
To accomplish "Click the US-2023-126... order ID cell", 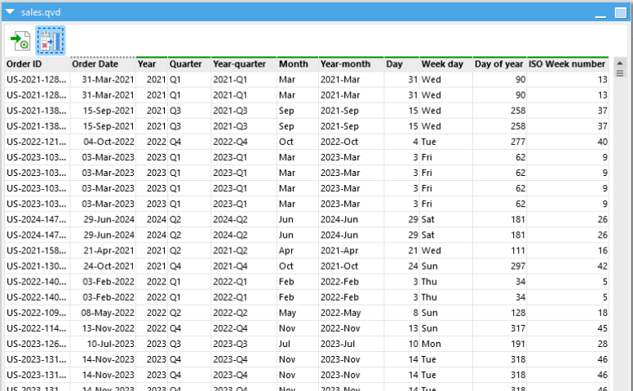I will [x=38, y=345].
